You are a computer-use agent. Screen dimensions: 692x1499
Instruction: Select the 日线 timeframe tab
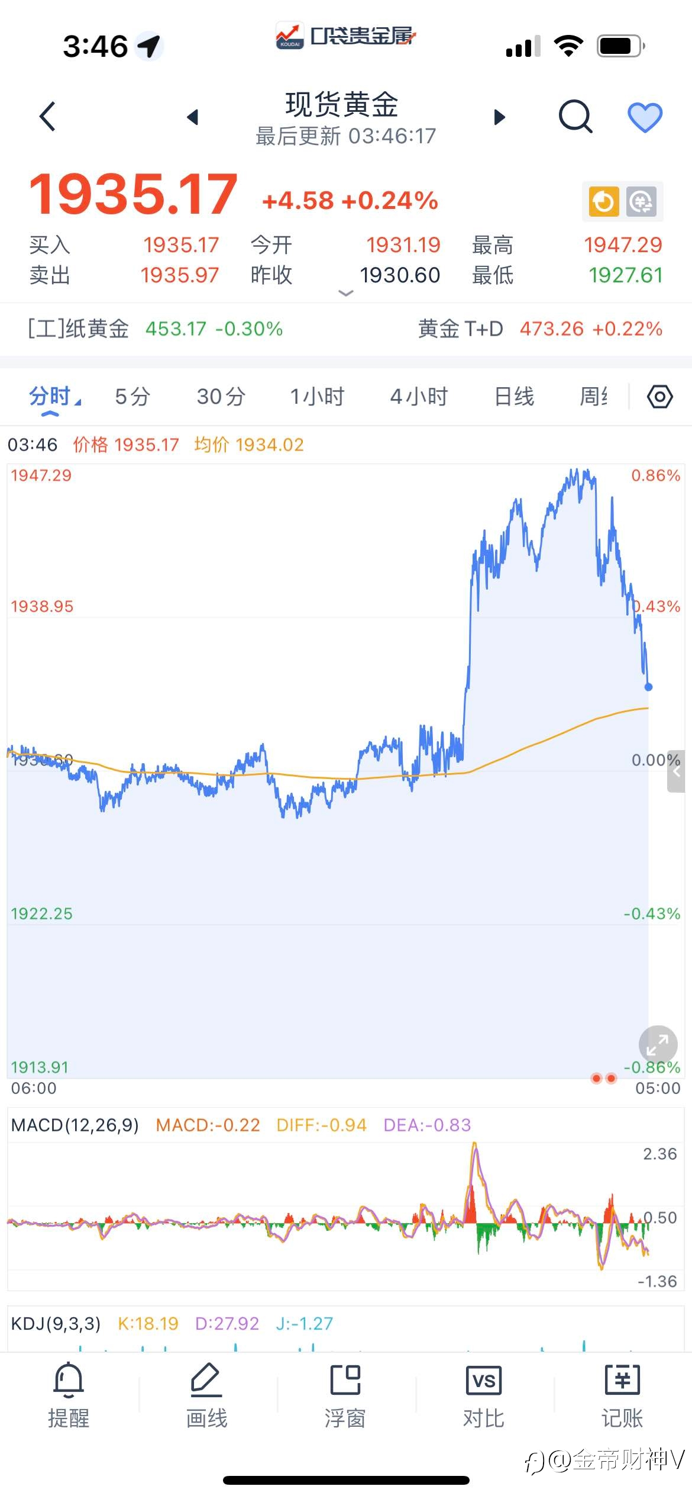(514, 396)
